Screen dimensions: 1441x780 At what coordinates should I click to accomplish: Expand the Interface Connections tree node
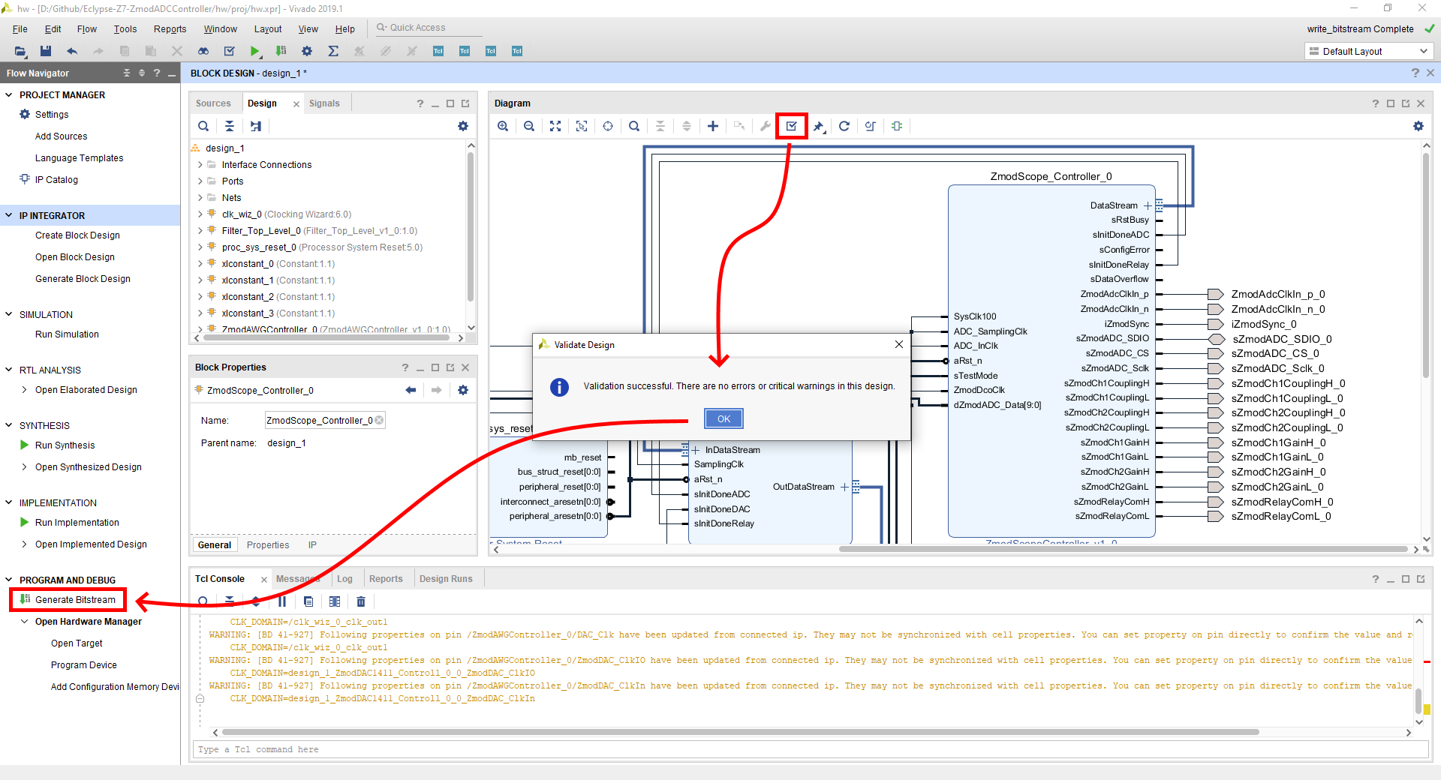[x=200, y=165]
